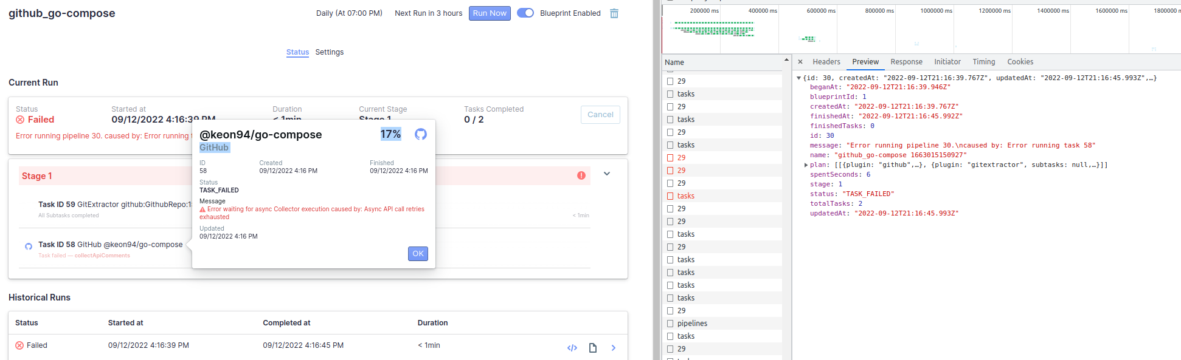Image resolution: width=1181 pixels, height=360 pixels.
Task: Confirm the popup with OK
Action: click(418, 254)
